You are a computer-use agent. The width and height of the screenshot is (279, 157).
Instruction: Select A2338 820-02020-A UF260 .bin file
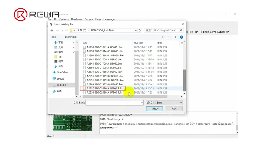pos(104,92)
